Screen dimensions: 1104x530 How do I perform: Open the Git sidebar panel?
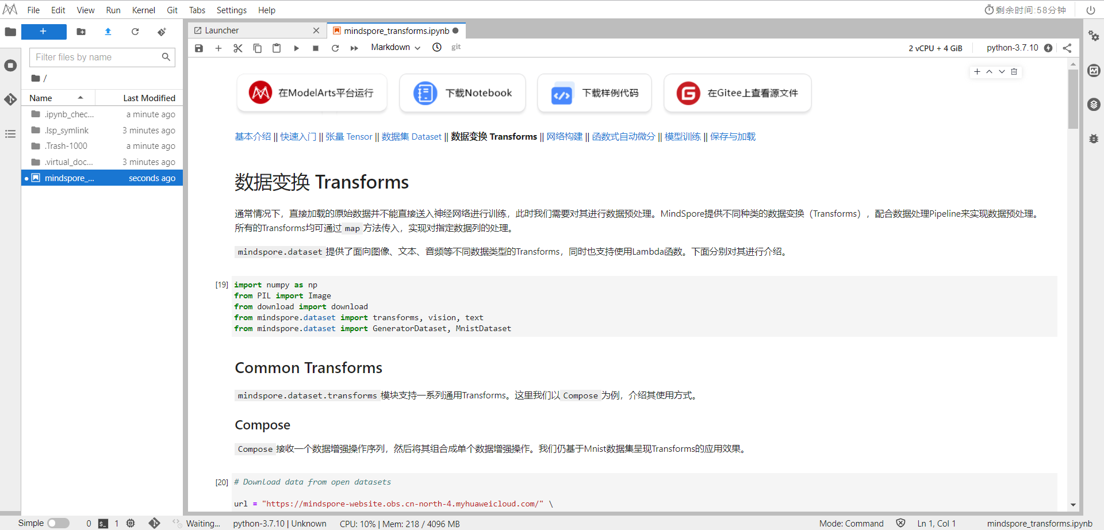point(10,99)
